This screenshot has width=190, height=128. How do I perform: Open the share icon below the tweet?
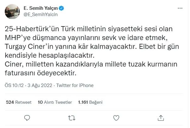click(x=160, y=118)
